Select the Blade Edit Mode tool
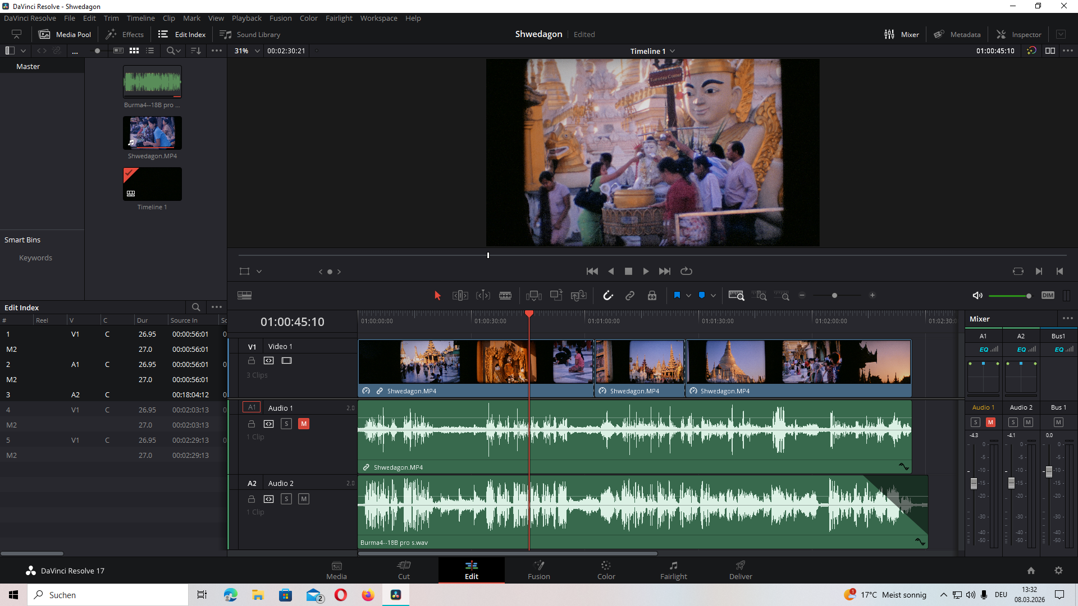Image resolution: width=1078 pixels, height=606 pixels. (x=505, y=296)
